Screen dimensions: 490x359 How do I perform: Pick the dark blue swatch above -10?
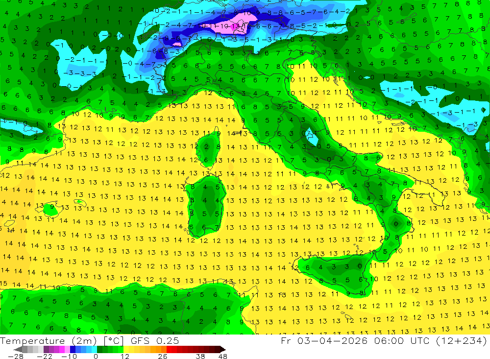73,350
